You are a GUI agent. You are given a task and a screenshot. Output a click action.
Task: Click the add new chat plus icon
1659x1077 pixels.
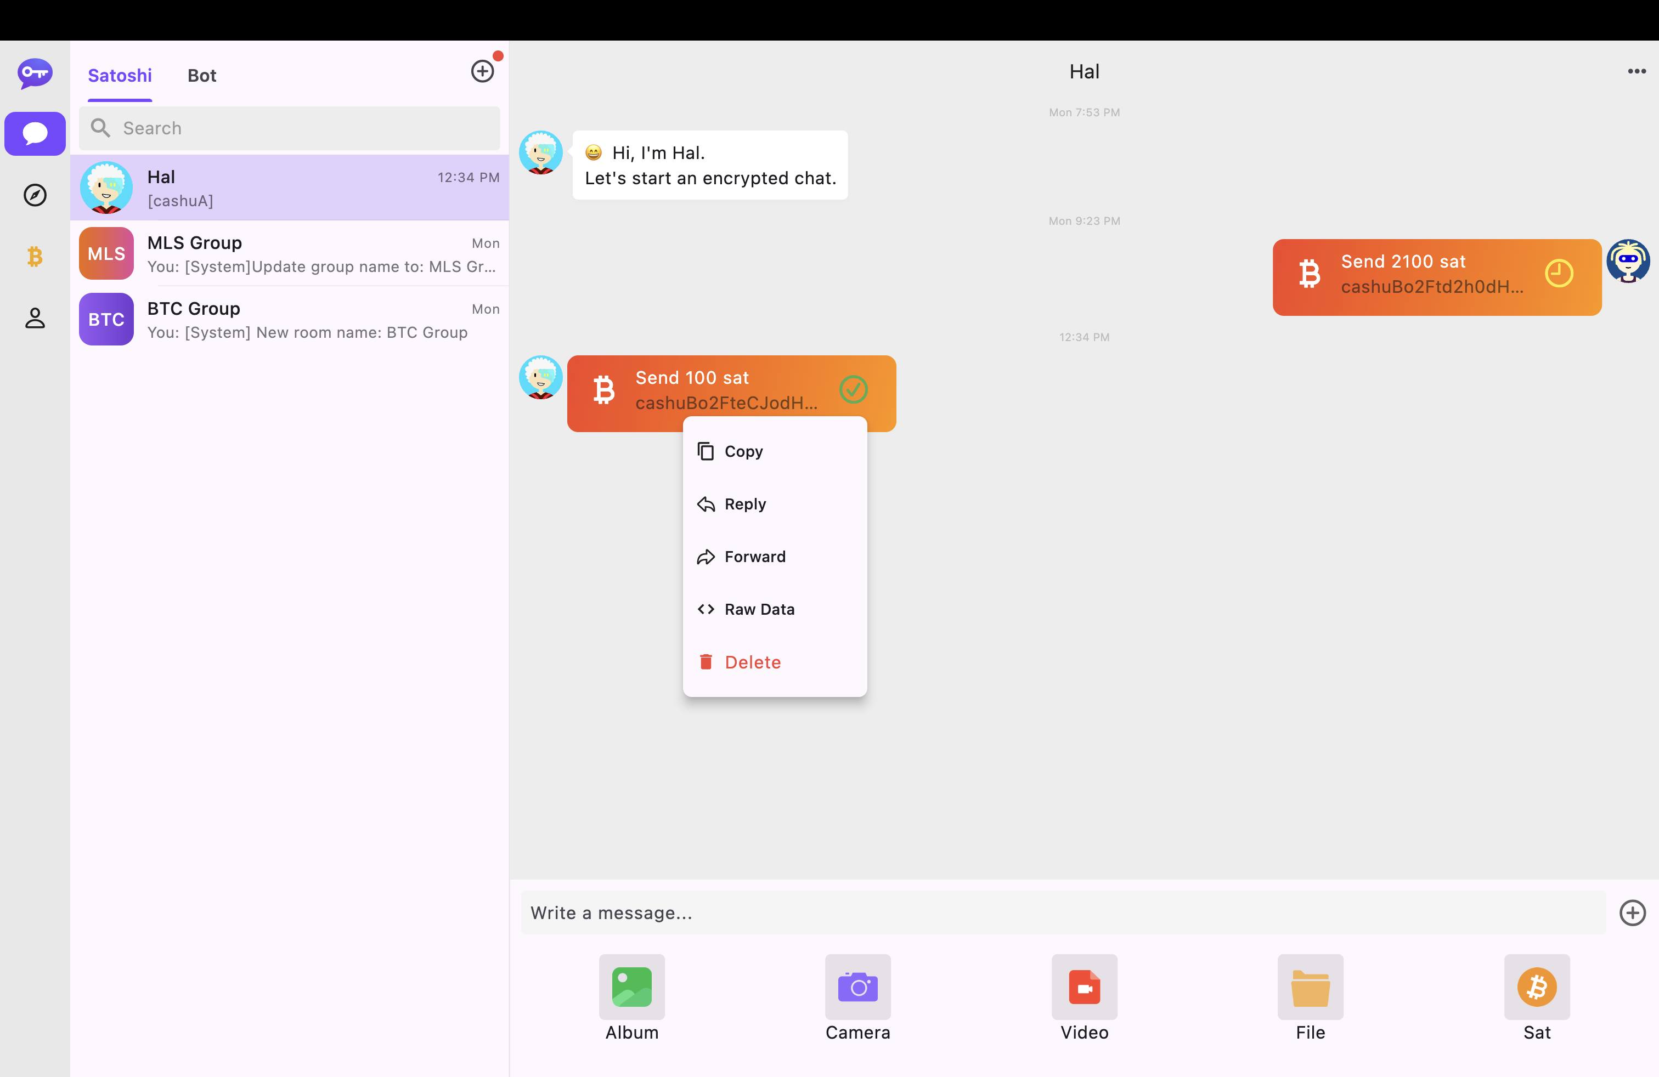[x=482, y=71]
